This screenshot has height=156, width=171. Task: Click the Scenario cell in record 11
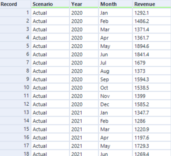[50, 96]
